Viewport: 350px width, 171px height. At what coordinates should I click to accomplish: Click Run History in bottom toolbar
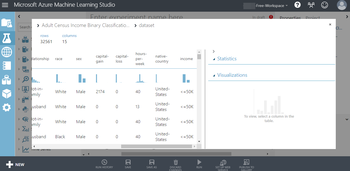104,164
